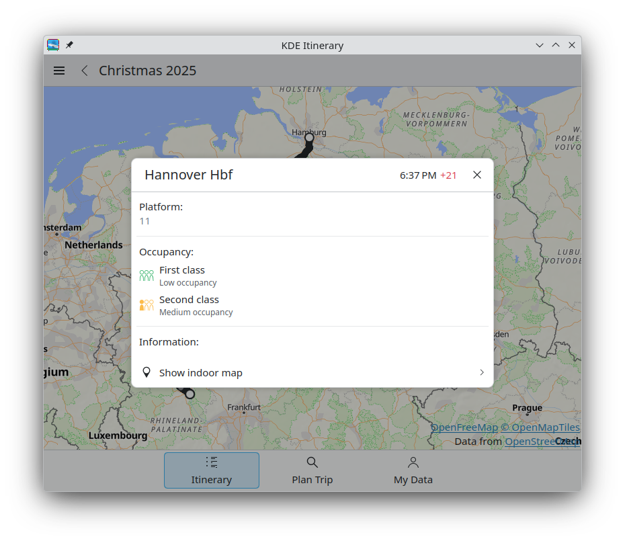Click platform number 11
The image size is (625, 543).
coord(144,221)
